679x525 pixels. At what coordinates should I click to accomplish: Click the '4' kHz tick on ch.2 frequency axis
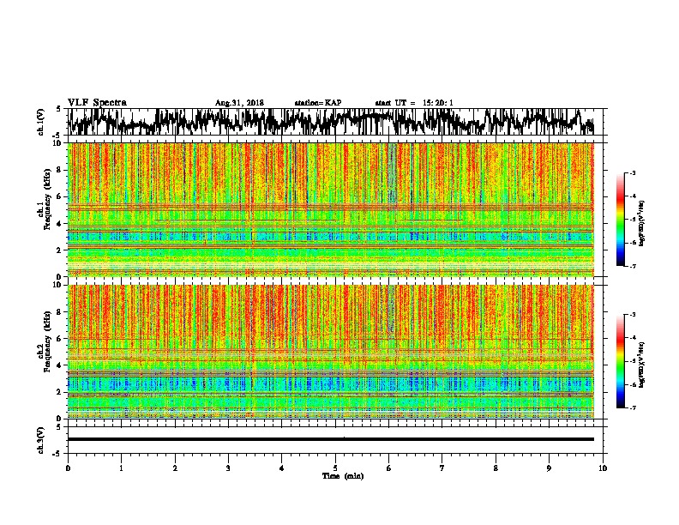pyautogui.click(x=60, y=365)
